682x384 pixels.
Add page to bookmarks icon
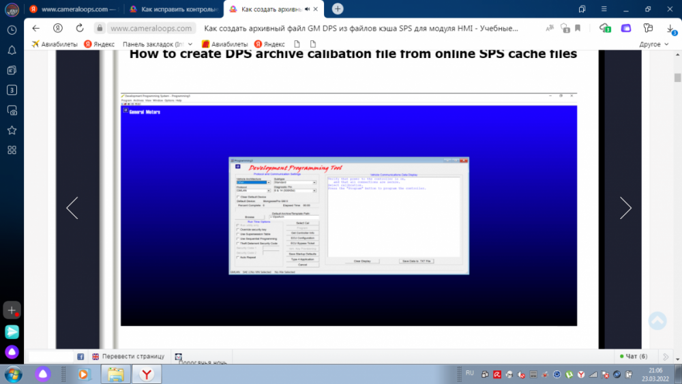pos(578,28)
